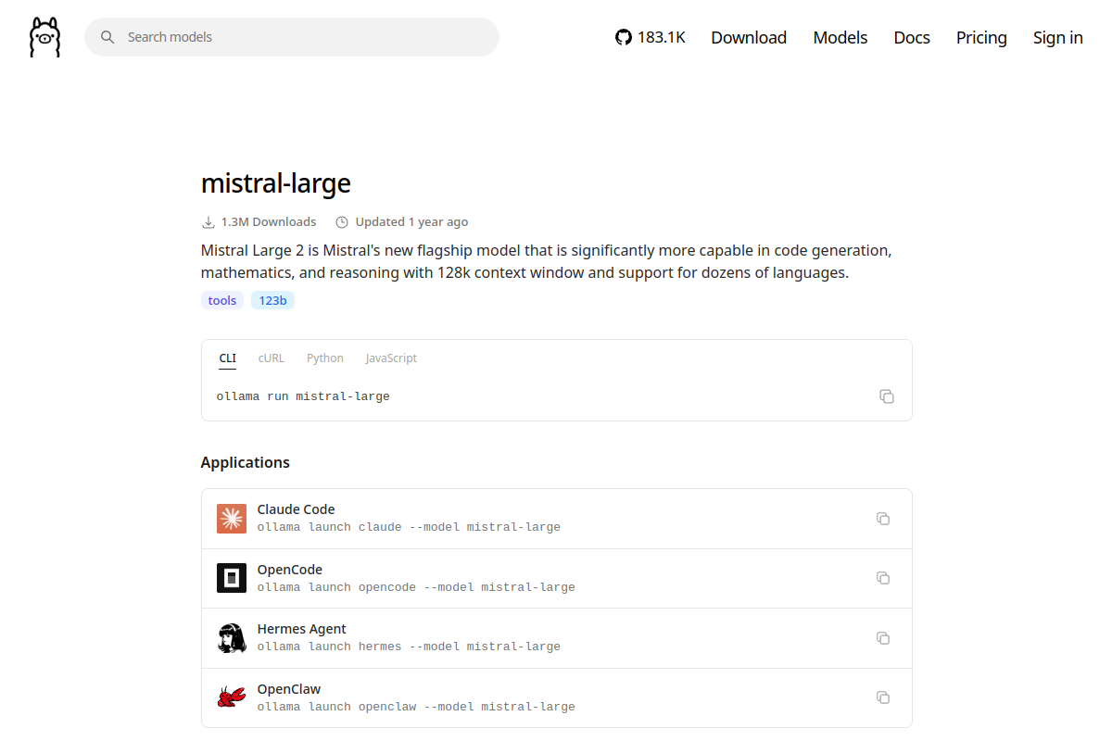Click the ollama run mistral-large command text
Viewport: 1112px width, 741px height.
(x=303, y=396)
